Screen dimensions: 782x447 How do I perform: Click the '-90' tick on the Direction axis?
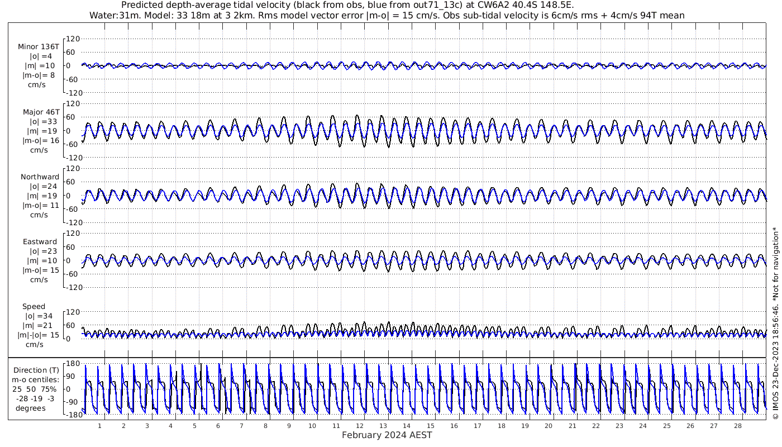73,402
